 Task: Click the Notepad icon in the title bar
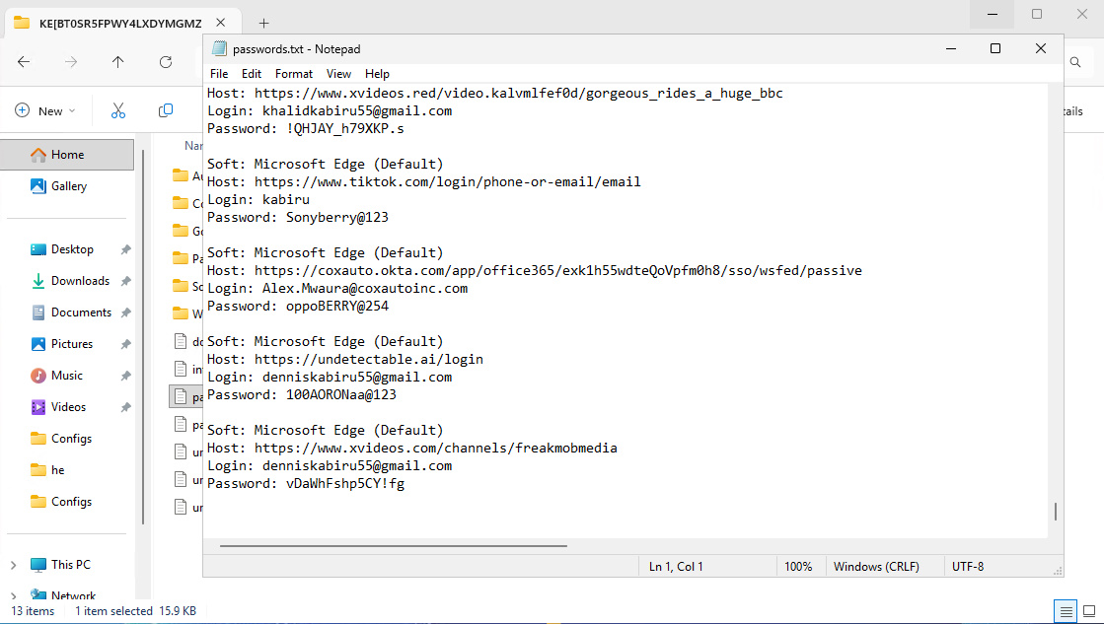[220, 48]
